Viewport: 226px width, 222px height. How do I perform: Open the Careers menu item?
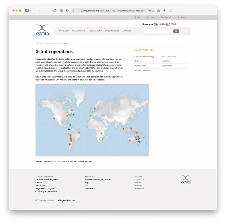tap(127, 31)
